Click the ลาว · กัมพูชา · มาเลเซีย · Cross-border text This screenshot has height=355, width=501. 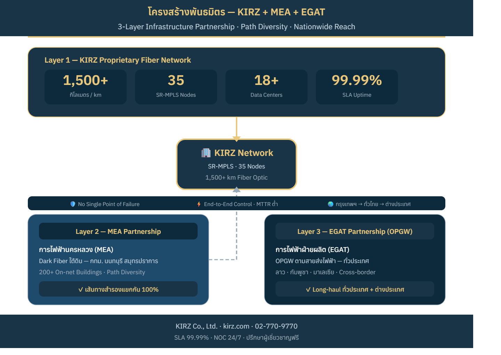pos(325,272)
